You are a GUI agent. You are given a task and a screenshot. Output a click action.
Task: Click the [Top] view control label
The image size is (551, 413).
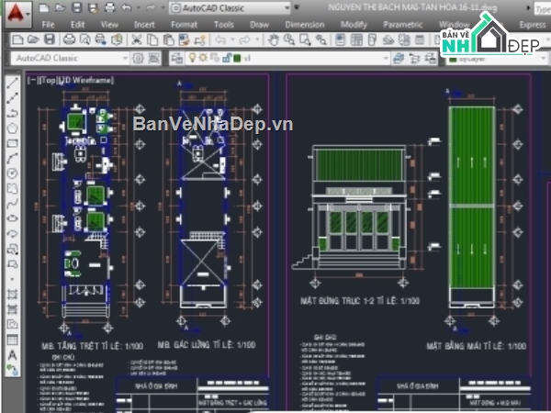[46, 80]
